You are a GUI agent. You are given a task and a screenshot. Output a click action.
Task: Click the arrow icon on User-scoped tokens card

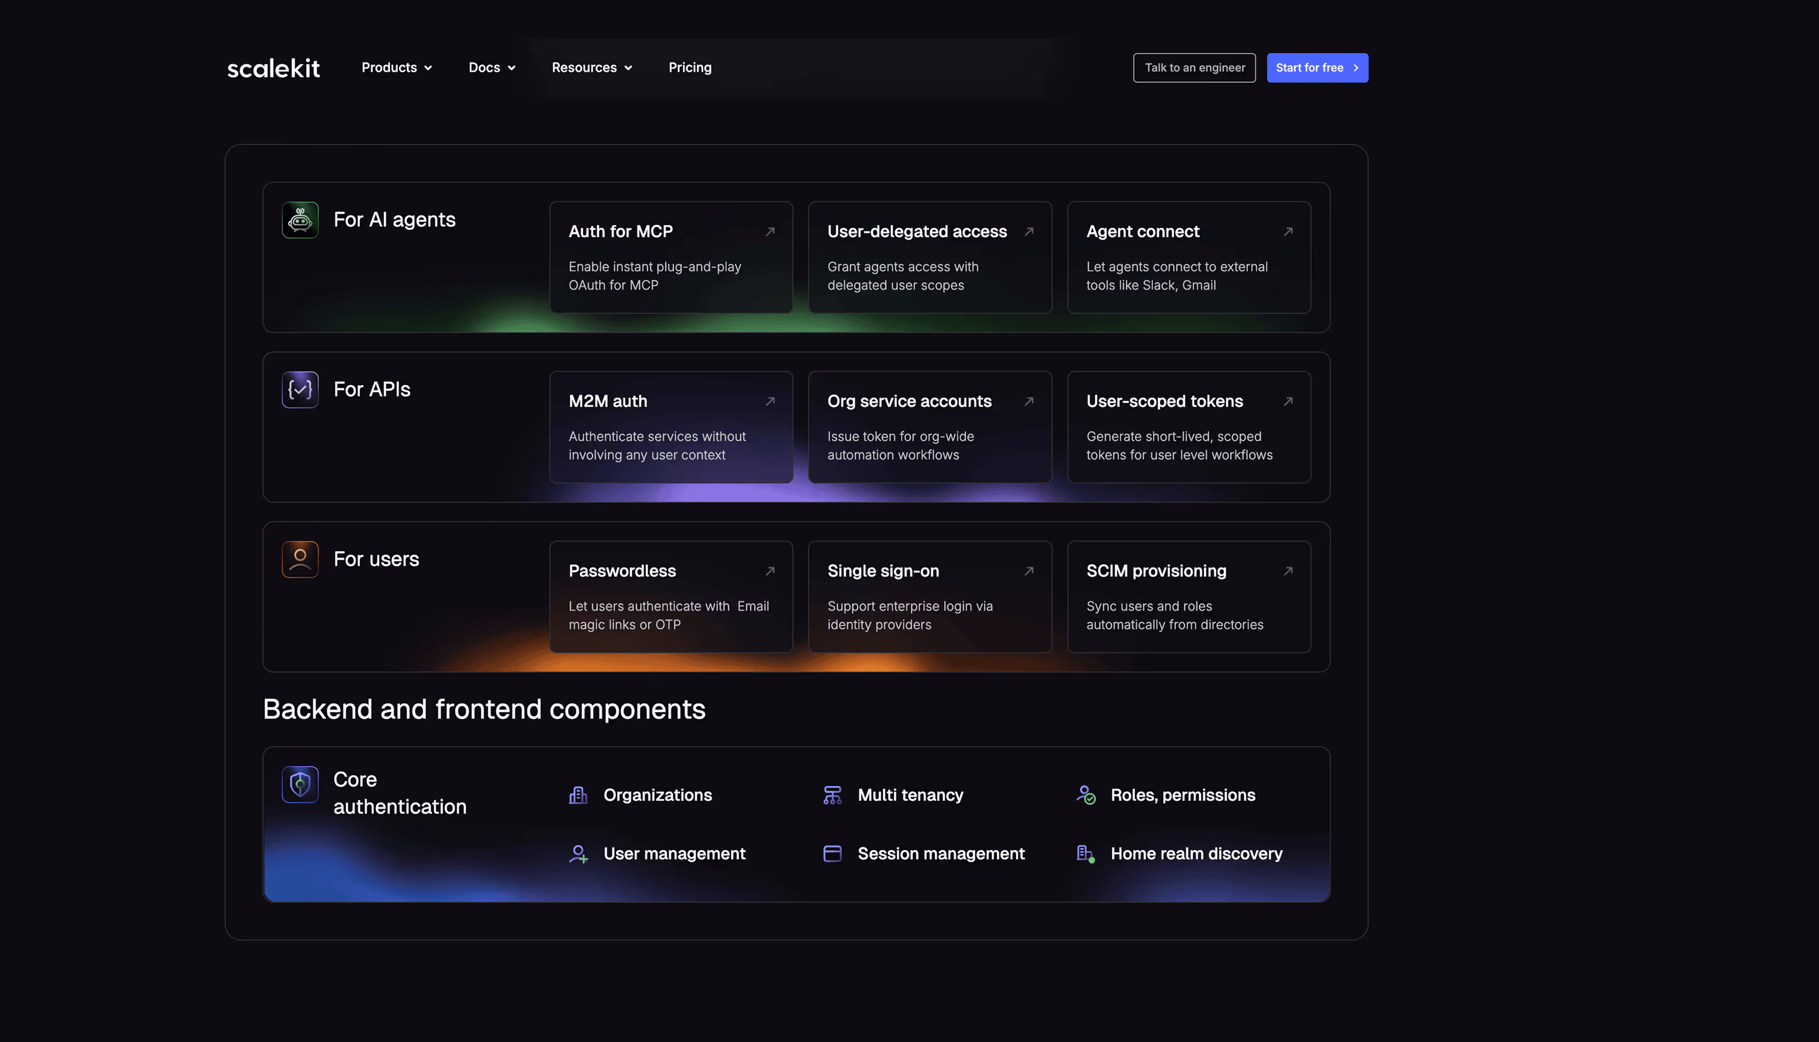(x=1288, y=401)
